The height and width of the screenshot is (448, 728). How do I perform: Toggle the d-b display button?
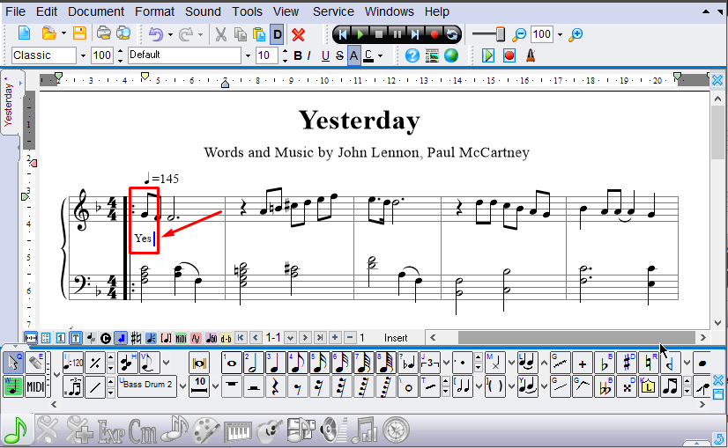tap(227, 338)
